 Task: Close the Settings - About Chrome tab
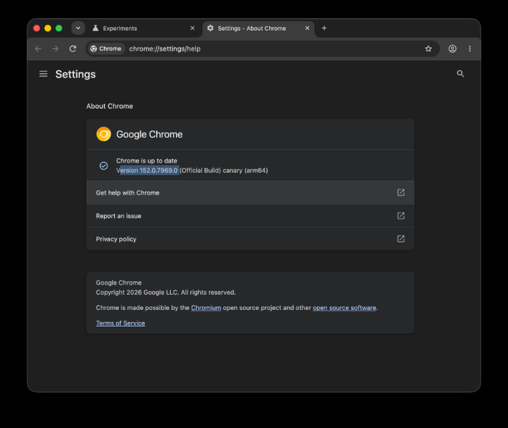[x=307, y=28]
